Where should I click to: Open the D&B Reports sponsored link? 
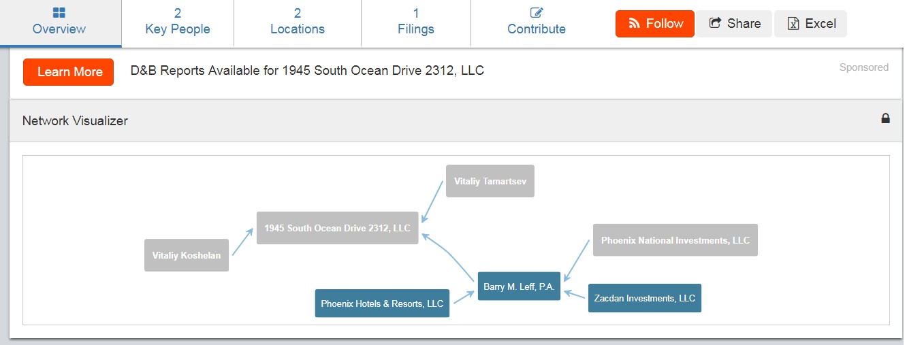[307, 71]
